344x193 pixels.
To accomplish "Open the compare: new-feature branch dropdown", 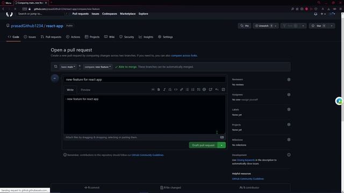I will pyautogui.click(x=98, y=66).
